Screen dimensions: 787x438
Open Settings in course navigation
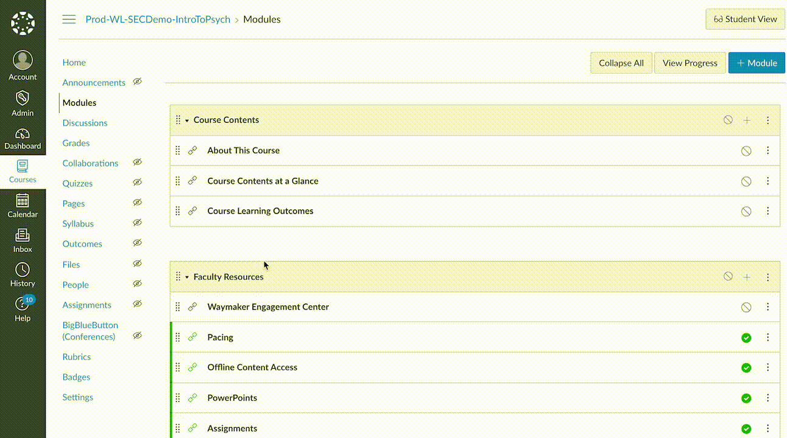(78, 397)
